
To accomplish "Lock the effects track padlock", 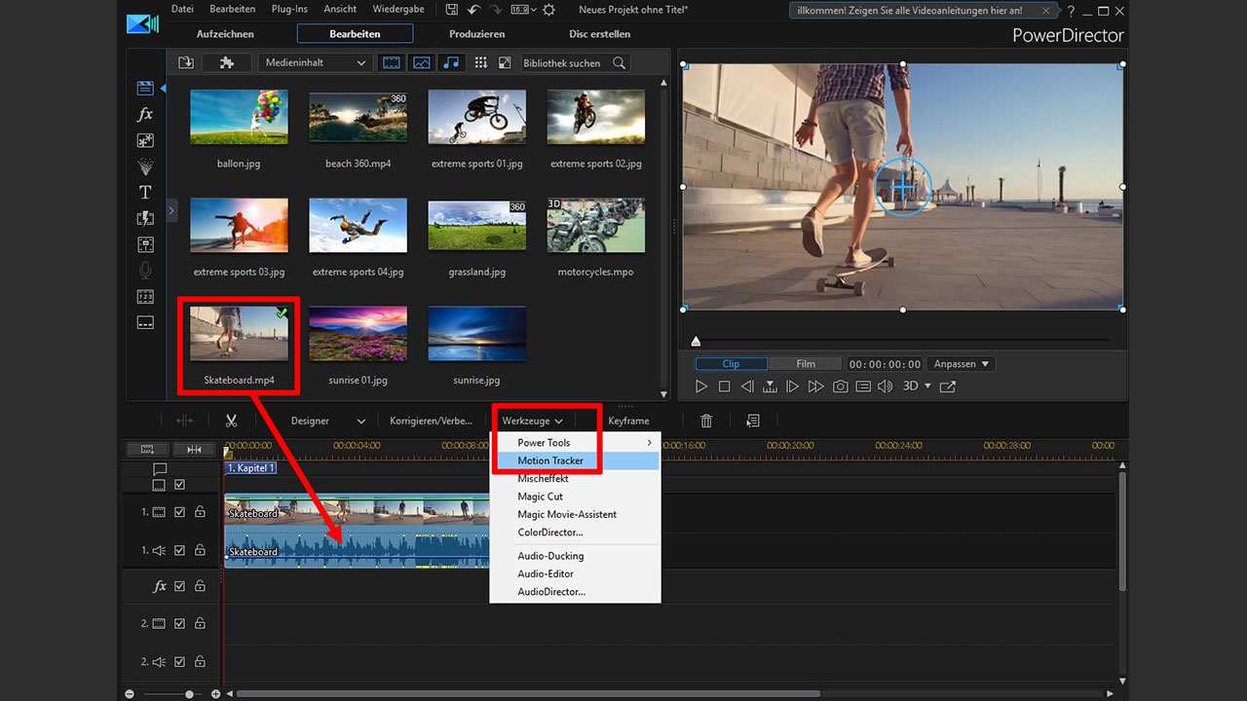I will coord(200,586).
